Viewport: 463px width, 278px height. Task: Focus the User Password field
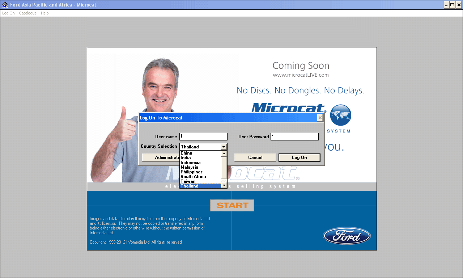294,136
